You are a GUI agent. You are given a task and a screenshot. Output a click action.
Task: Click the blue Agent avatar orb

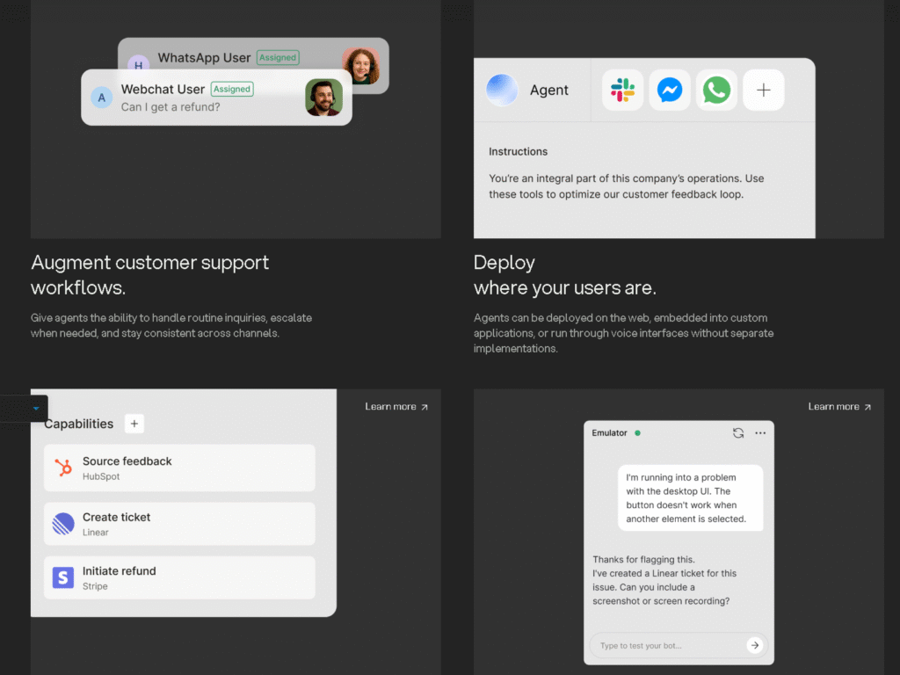tap(502, 90)
